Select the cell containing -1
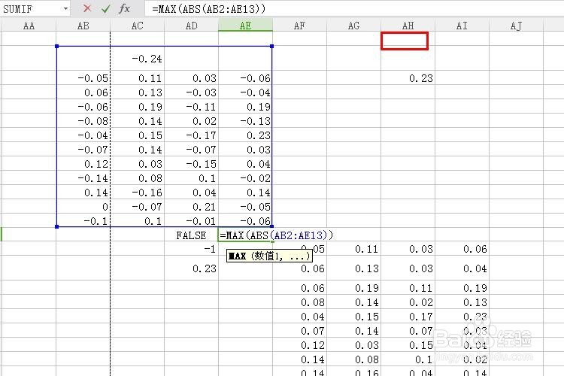This screenshot has width=564, height=376. tap(191, 249)
